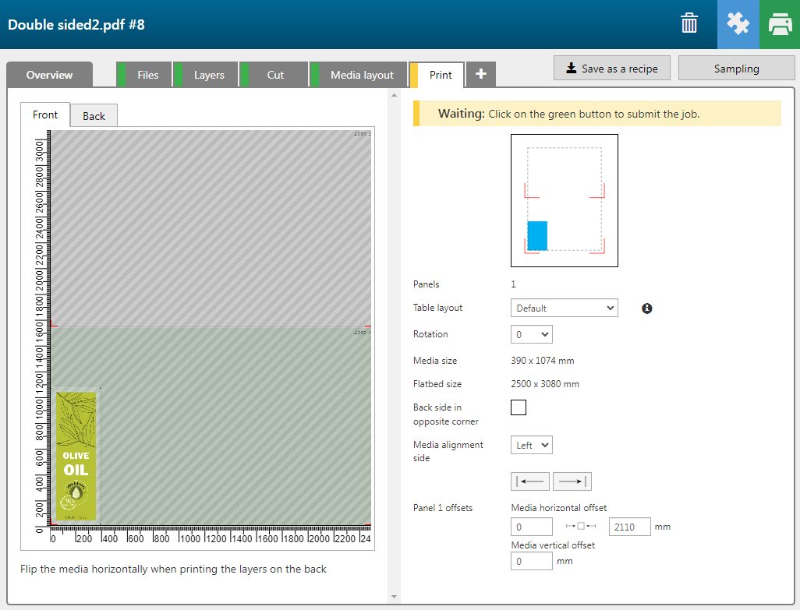Submit job with green printer button
This screenshot has width=800, height=610.
(x=779, y=24)
